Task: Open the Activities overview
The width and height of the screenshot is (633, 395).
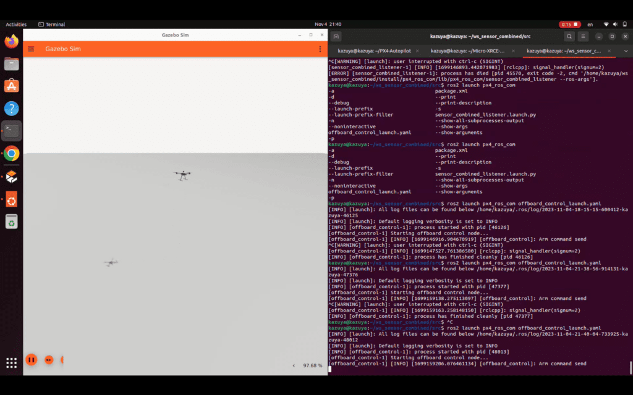Action: 16,25
